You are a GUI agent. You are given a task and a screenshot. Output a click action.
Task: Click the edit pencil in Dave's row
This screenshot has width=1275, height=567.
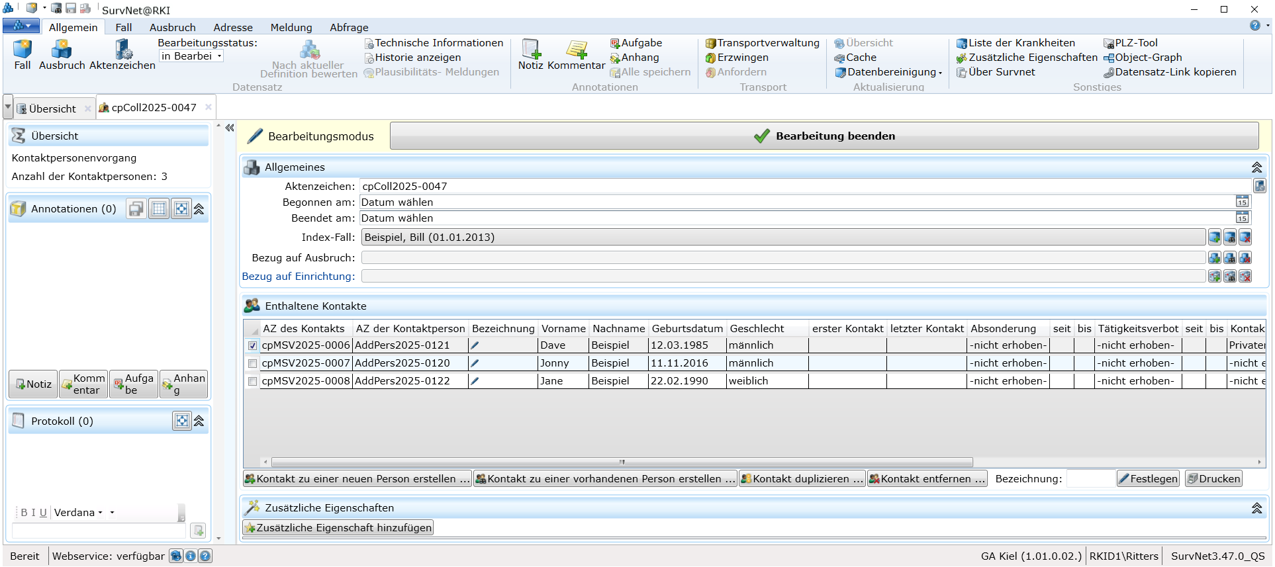475,345
